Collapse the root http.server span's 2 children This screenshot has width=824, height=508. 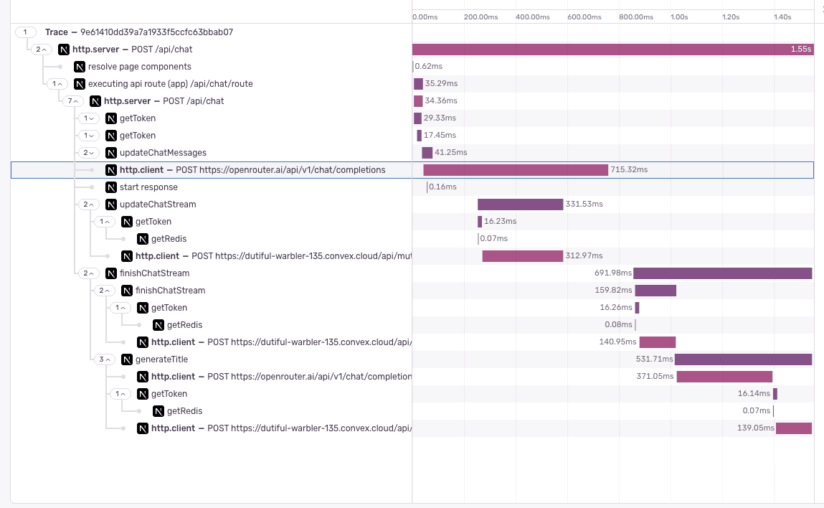pos(41,50)
